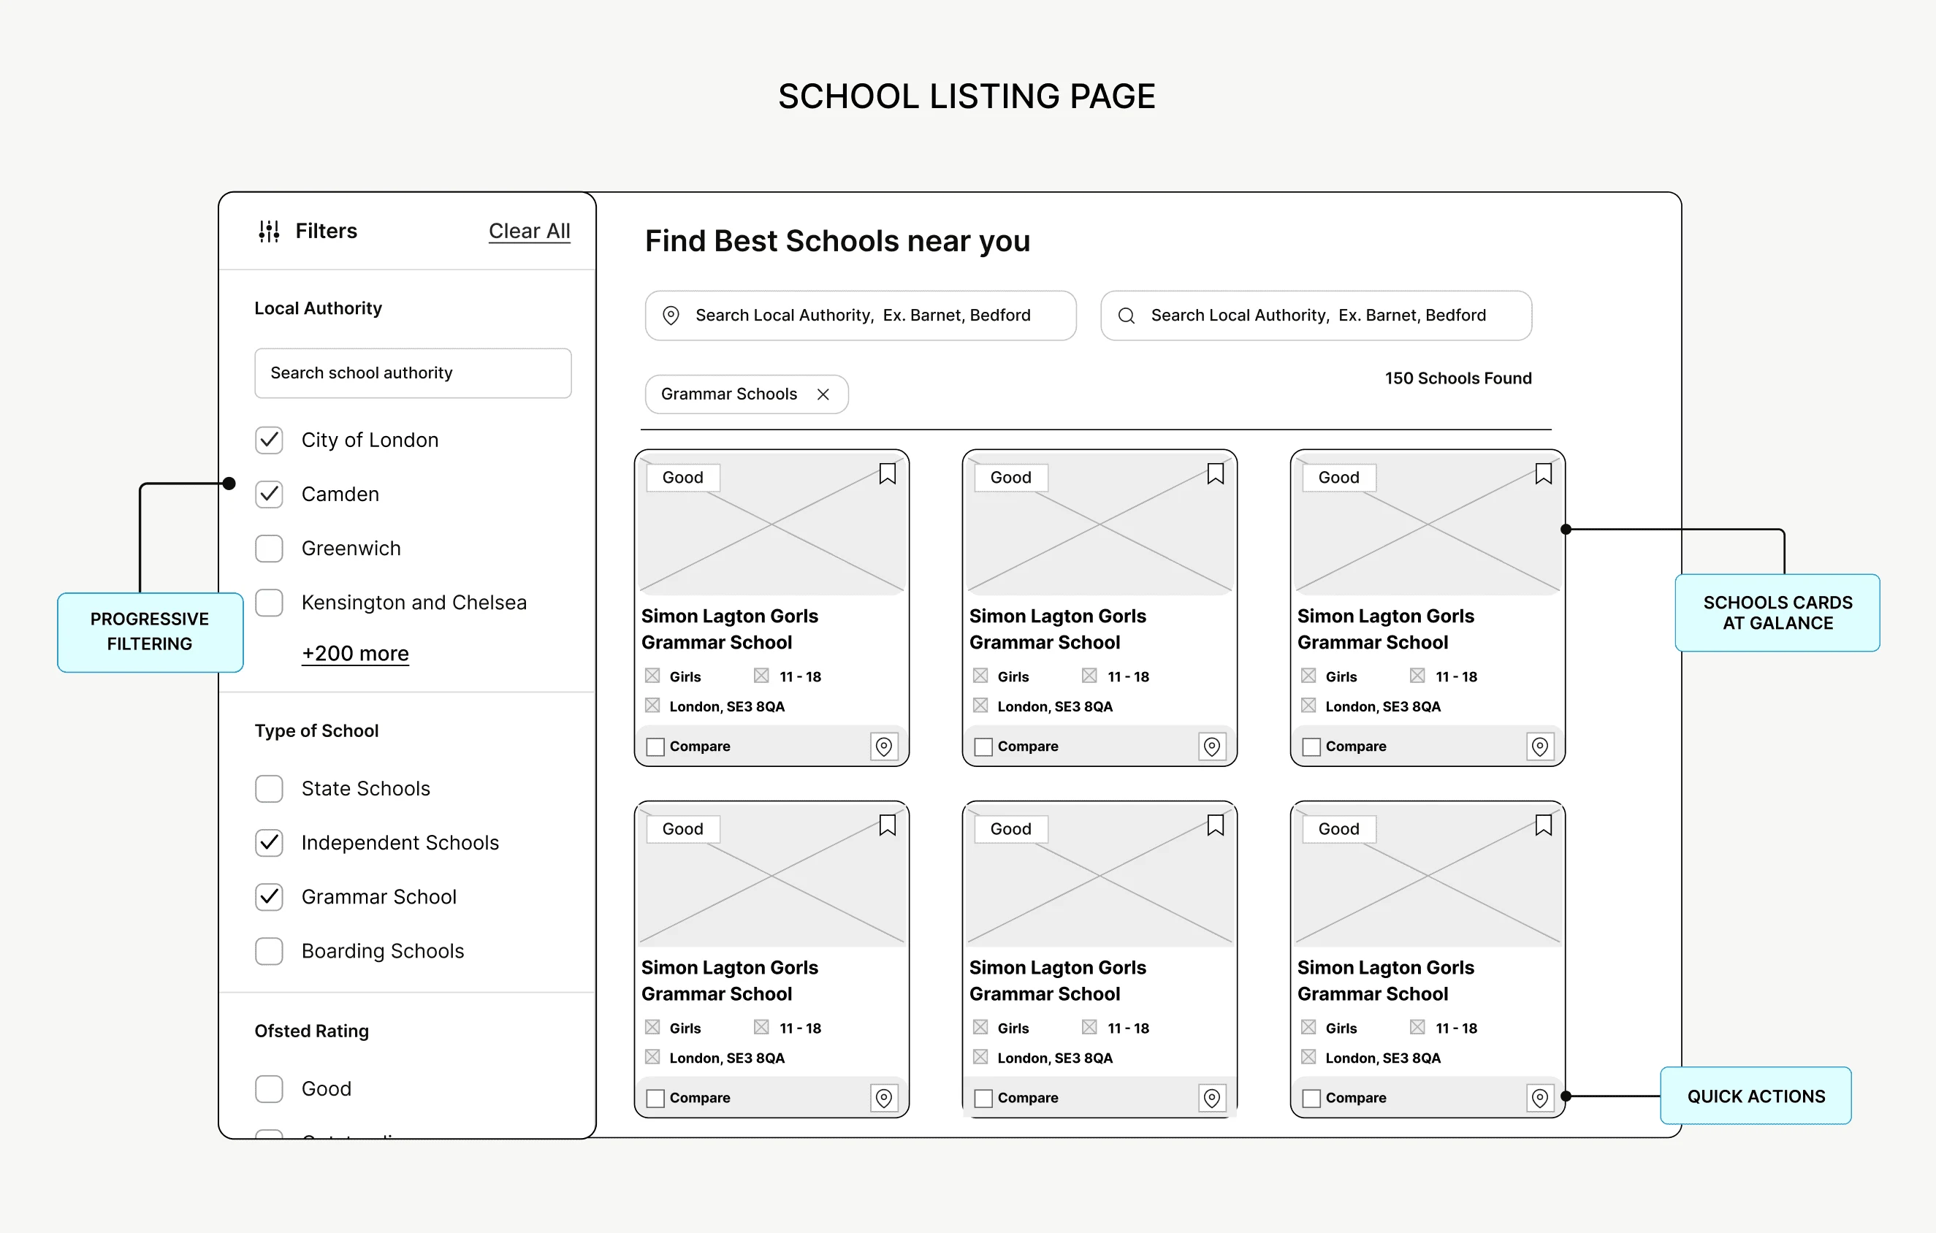Uncheck the Grammar School type filter
1936x1233 pixels.
[270, 897]
